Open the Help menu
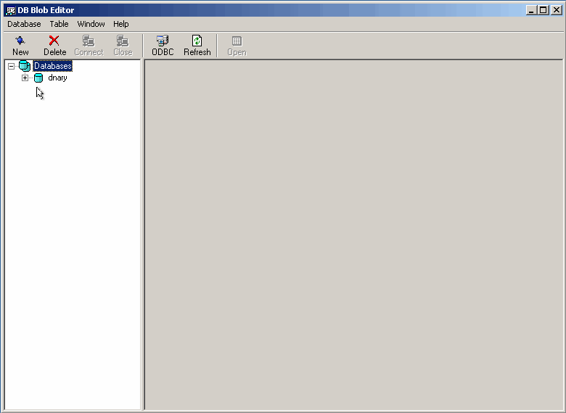 click(x=121, y=24)
